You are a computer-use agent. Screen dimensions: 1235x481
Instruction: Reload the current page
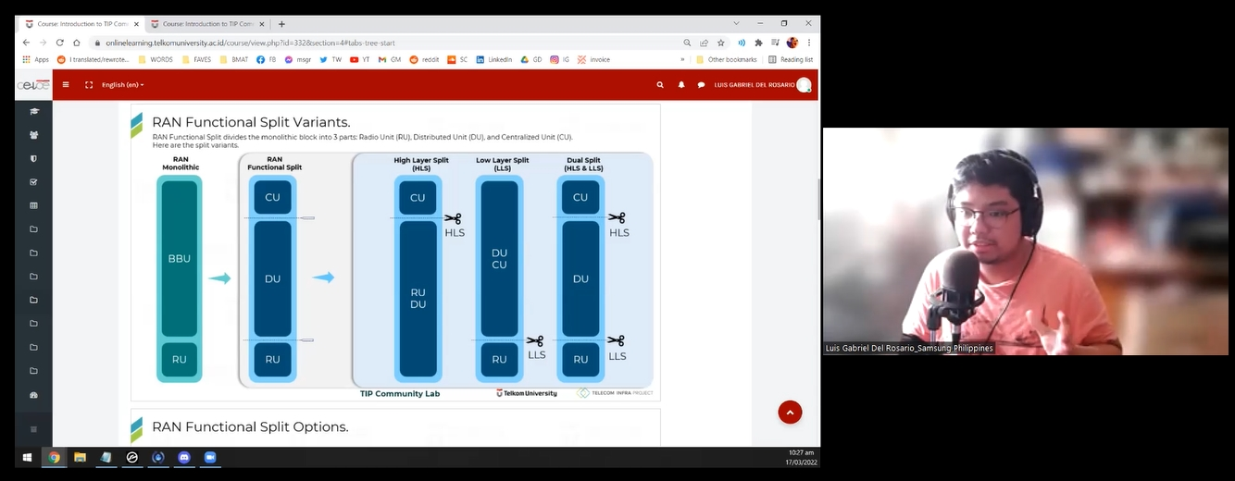click(x=60, y=43)
